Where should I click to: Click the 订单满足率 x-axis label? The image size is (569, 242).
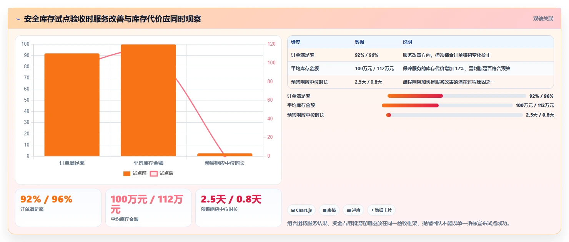72,163
